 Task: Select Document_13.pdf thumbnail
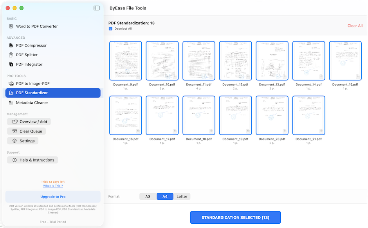click(x=272, y=61)
